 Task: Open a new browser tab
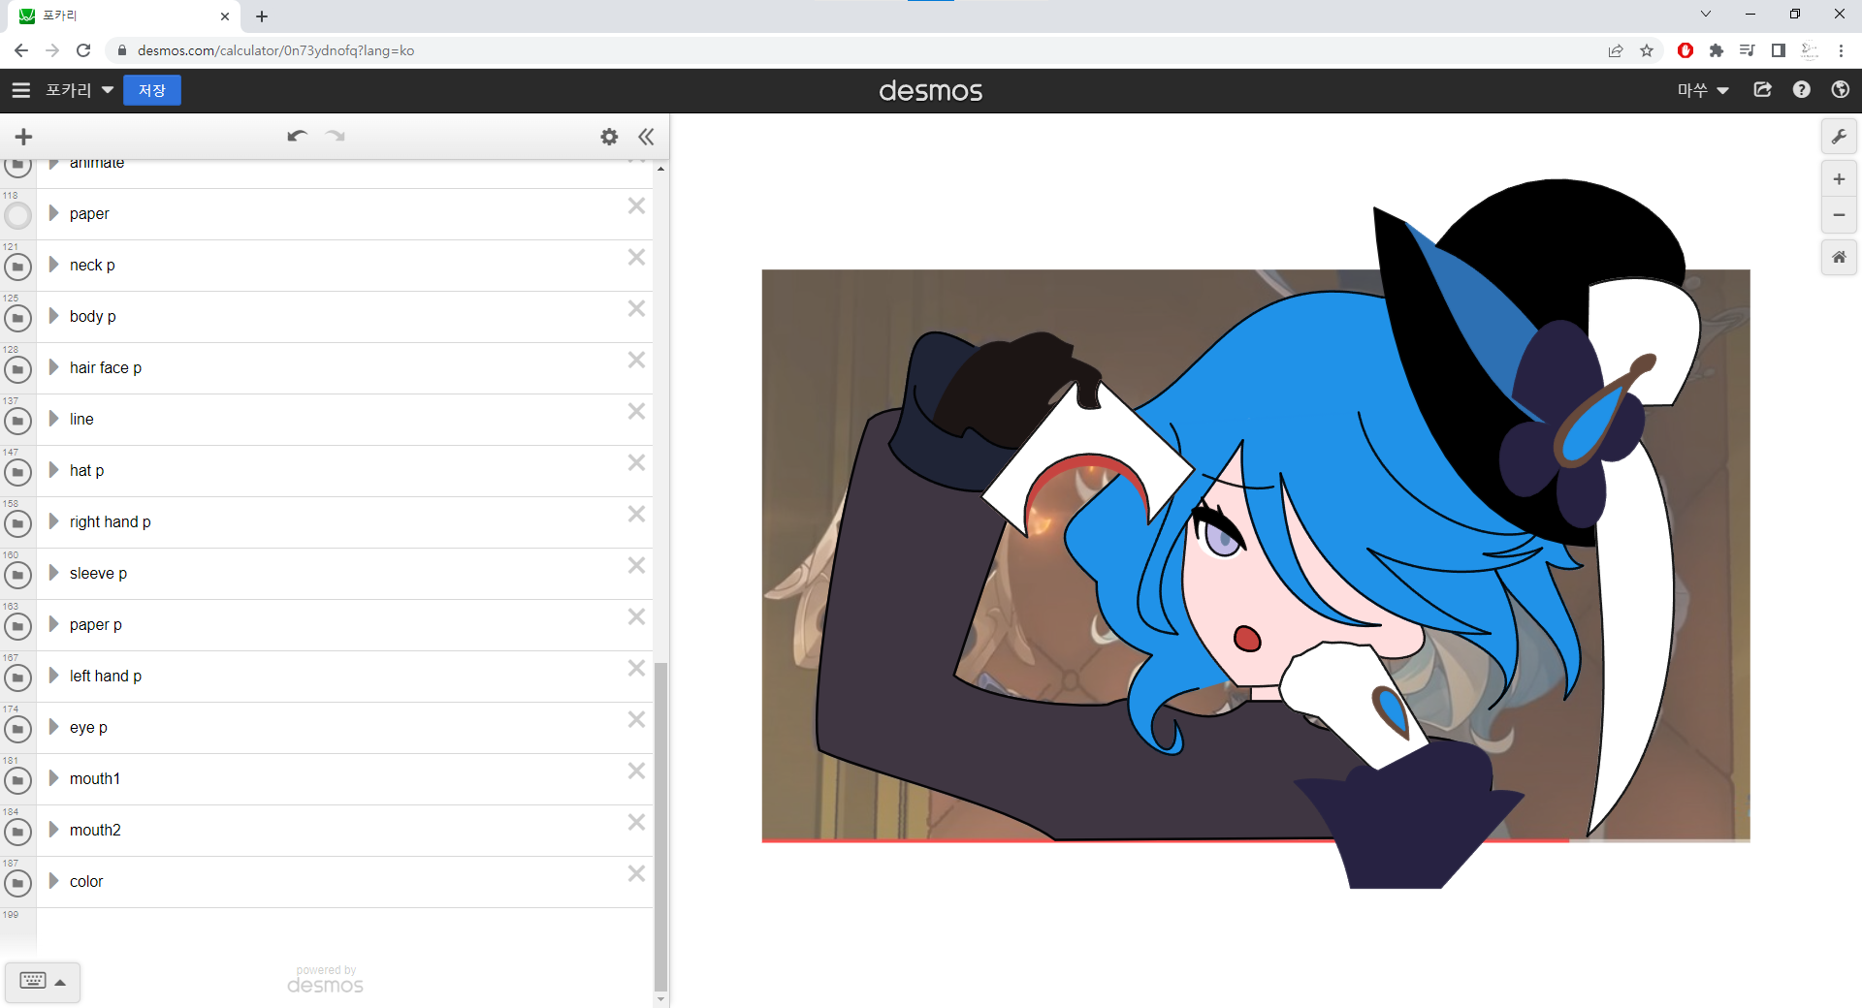pyautogui.click(x=262, y=16)
